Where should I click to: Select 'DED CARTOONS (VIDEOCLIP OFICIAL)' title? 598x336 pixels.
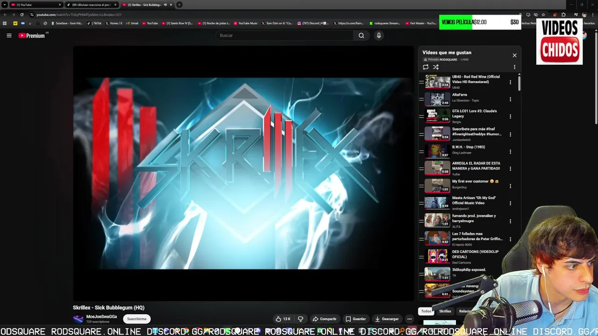coord(475,254)
